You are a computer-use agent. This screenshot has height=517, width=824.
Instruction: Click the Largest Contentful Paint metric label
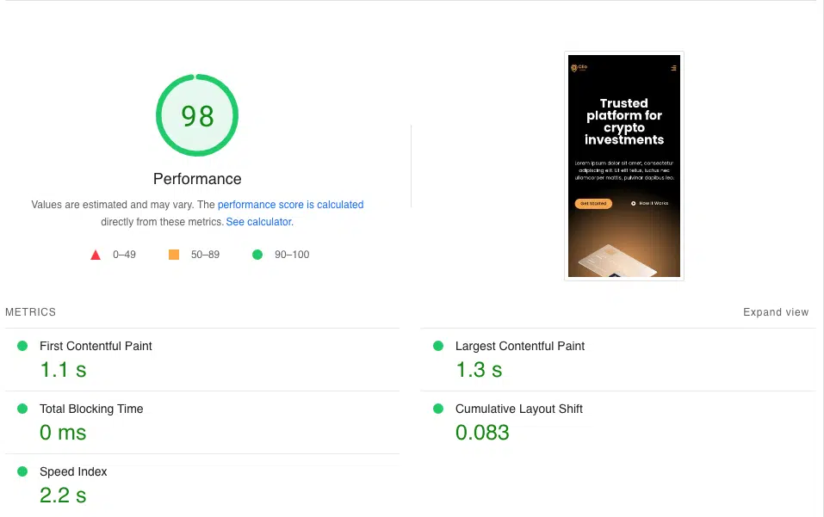[520, 346]
